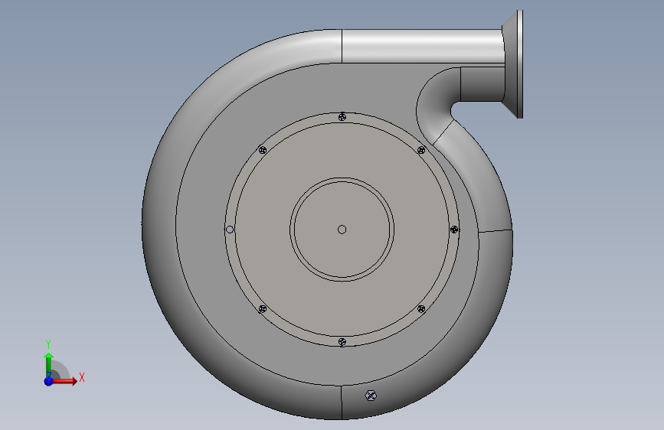The width and height of the screenshot is (664, 430).
Task: Select the straight outlet pipe of the blower
Action: click(x=423, y=47)
